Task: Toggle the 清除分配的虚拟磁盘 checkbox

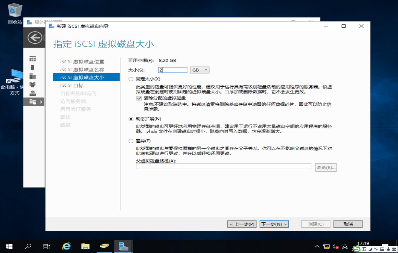Action: click(139, 98)
